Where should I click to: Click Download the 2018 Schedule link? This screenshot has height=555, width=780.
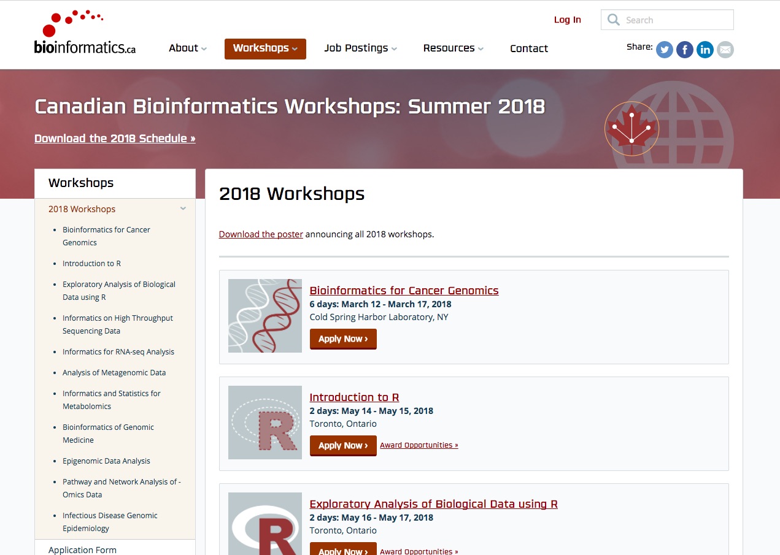pos(115,139)
